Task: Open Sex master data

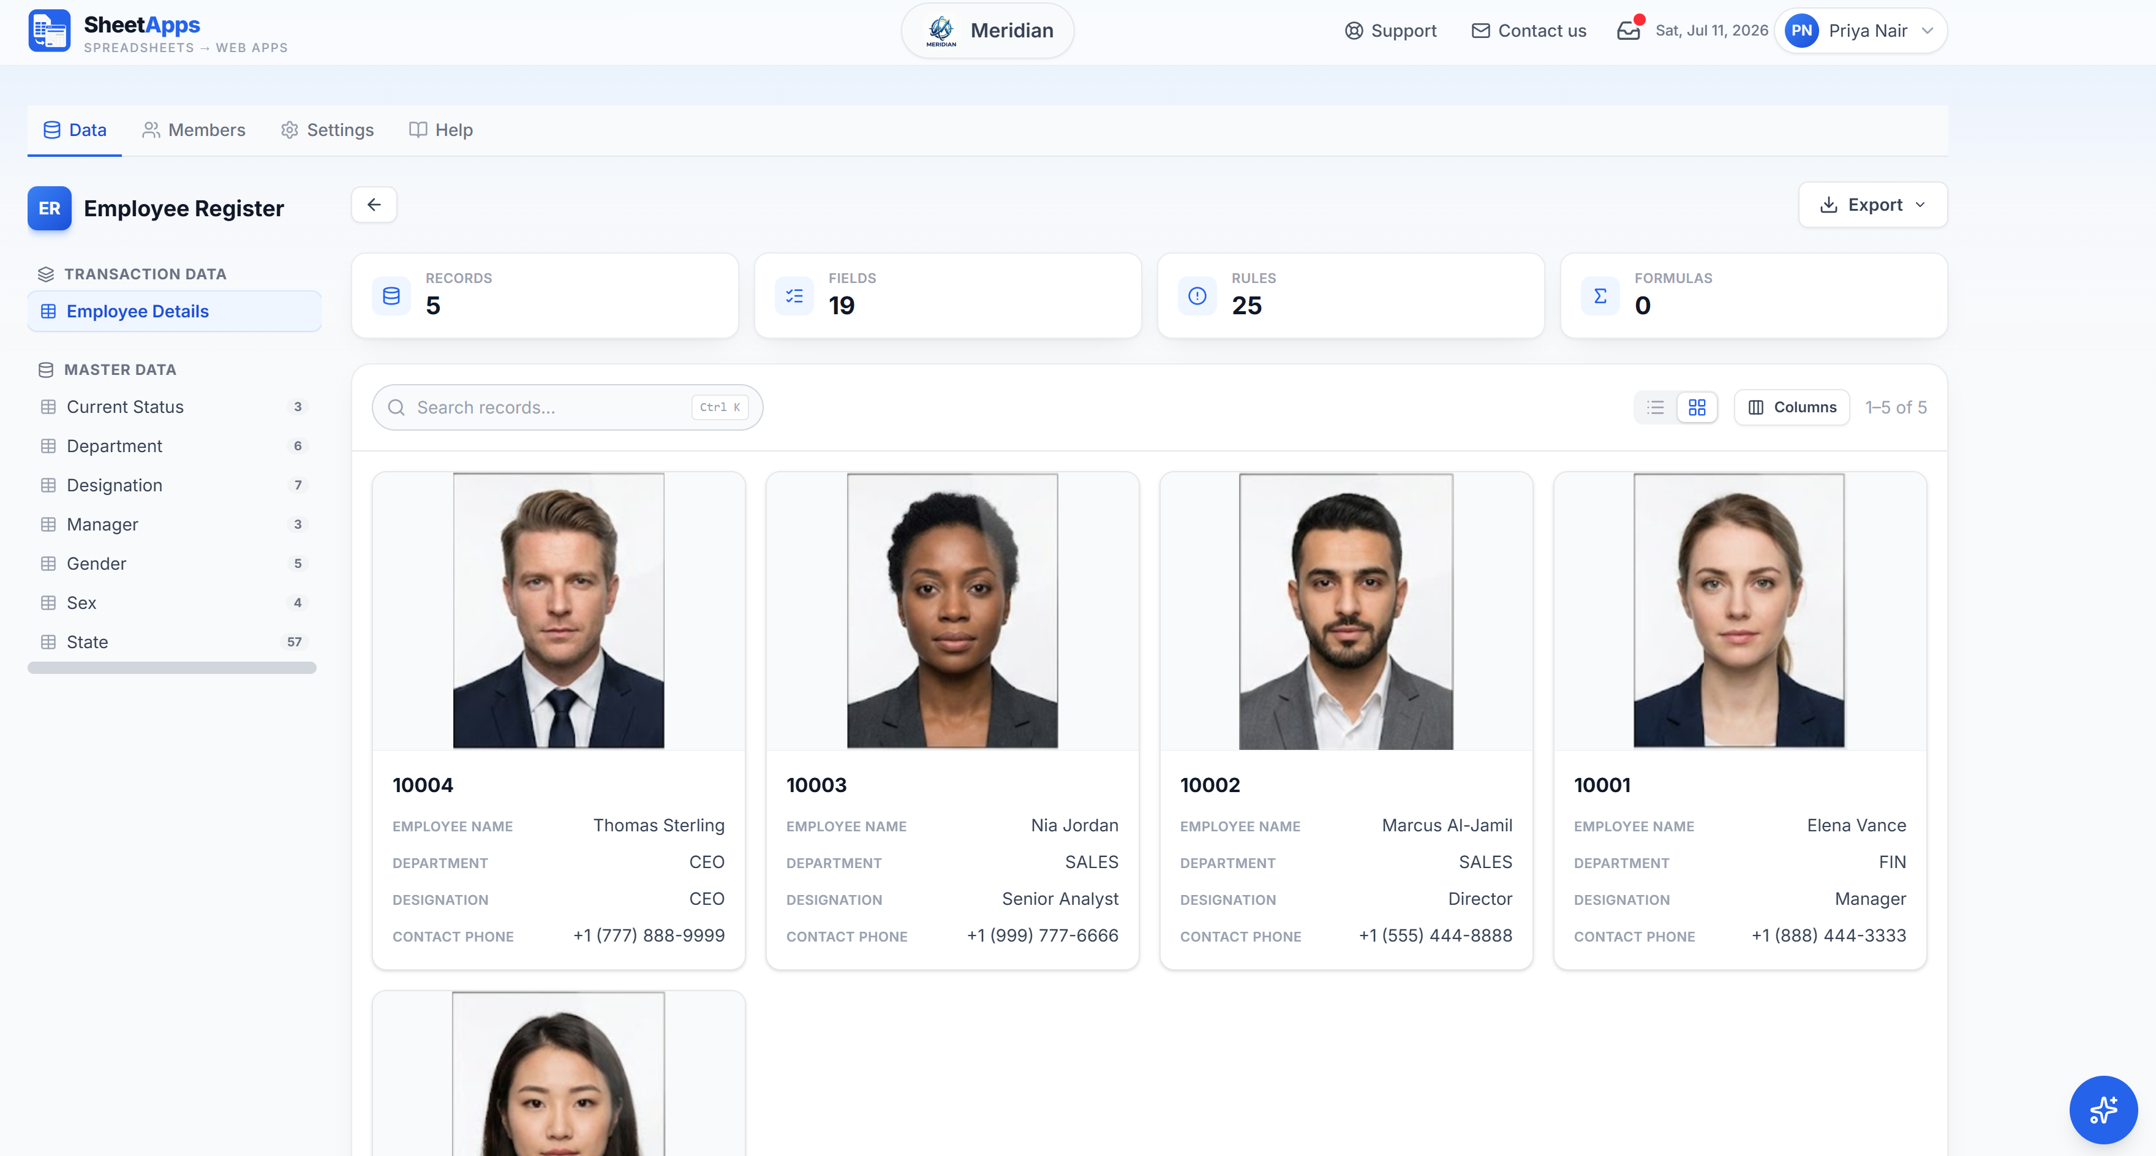Action: coord(174,603)
